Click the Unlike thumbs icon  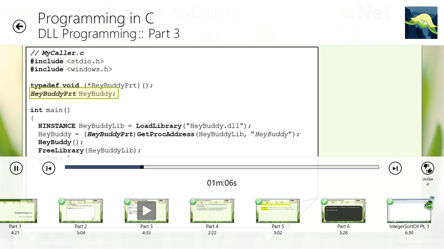pyautogui.click(x=427, y=168)
